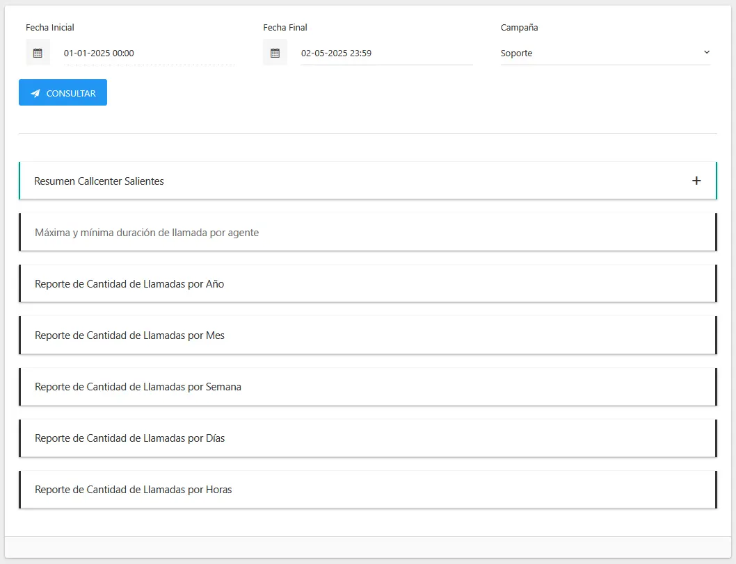Expand Reporte de Cantidad de Llamadas por Año
Image resolution: width=736 pixels, height=564 pixels.
[x=129, y=284]
